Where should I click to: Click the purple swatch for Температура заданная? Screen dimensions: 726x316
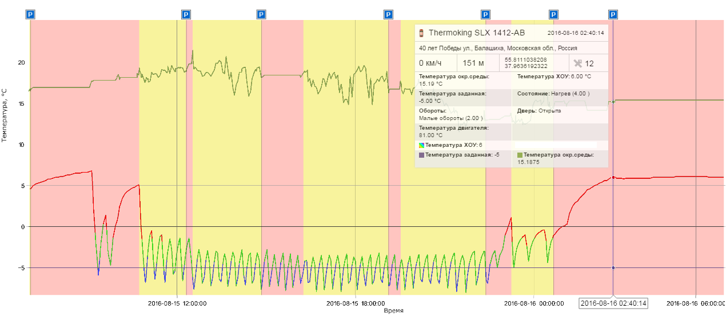(422, 155)
